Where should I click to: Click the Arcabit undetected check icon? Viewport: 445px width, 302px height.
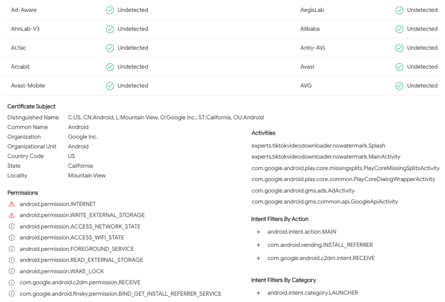point(110,67)
